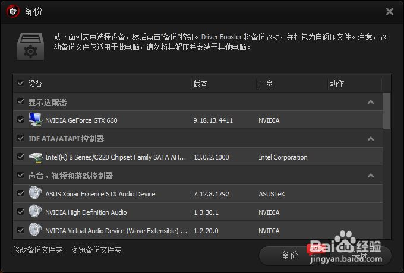Click version 7.12.8.1792
Viewport: 404px width, 273px height.
[x=212, y=194]
